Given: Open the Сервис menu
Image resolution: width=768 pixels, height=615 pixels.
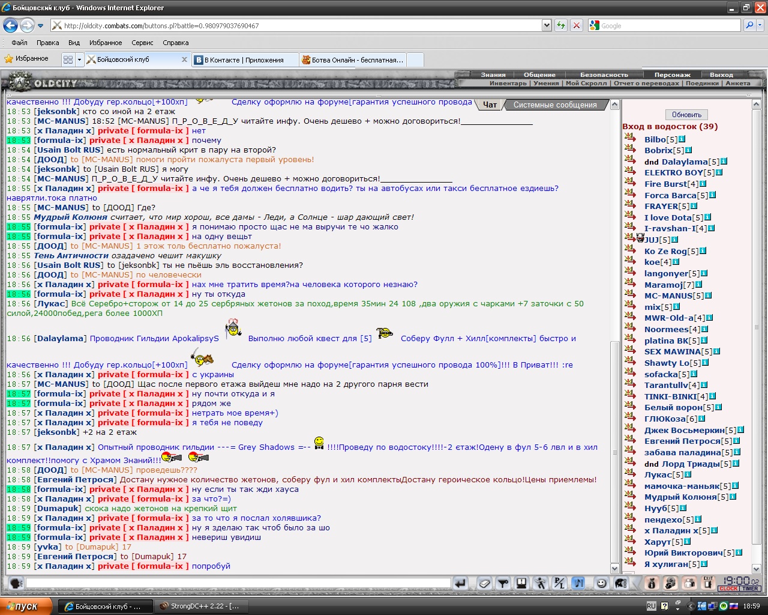Looking at the screenshot, I should [142, 43].
